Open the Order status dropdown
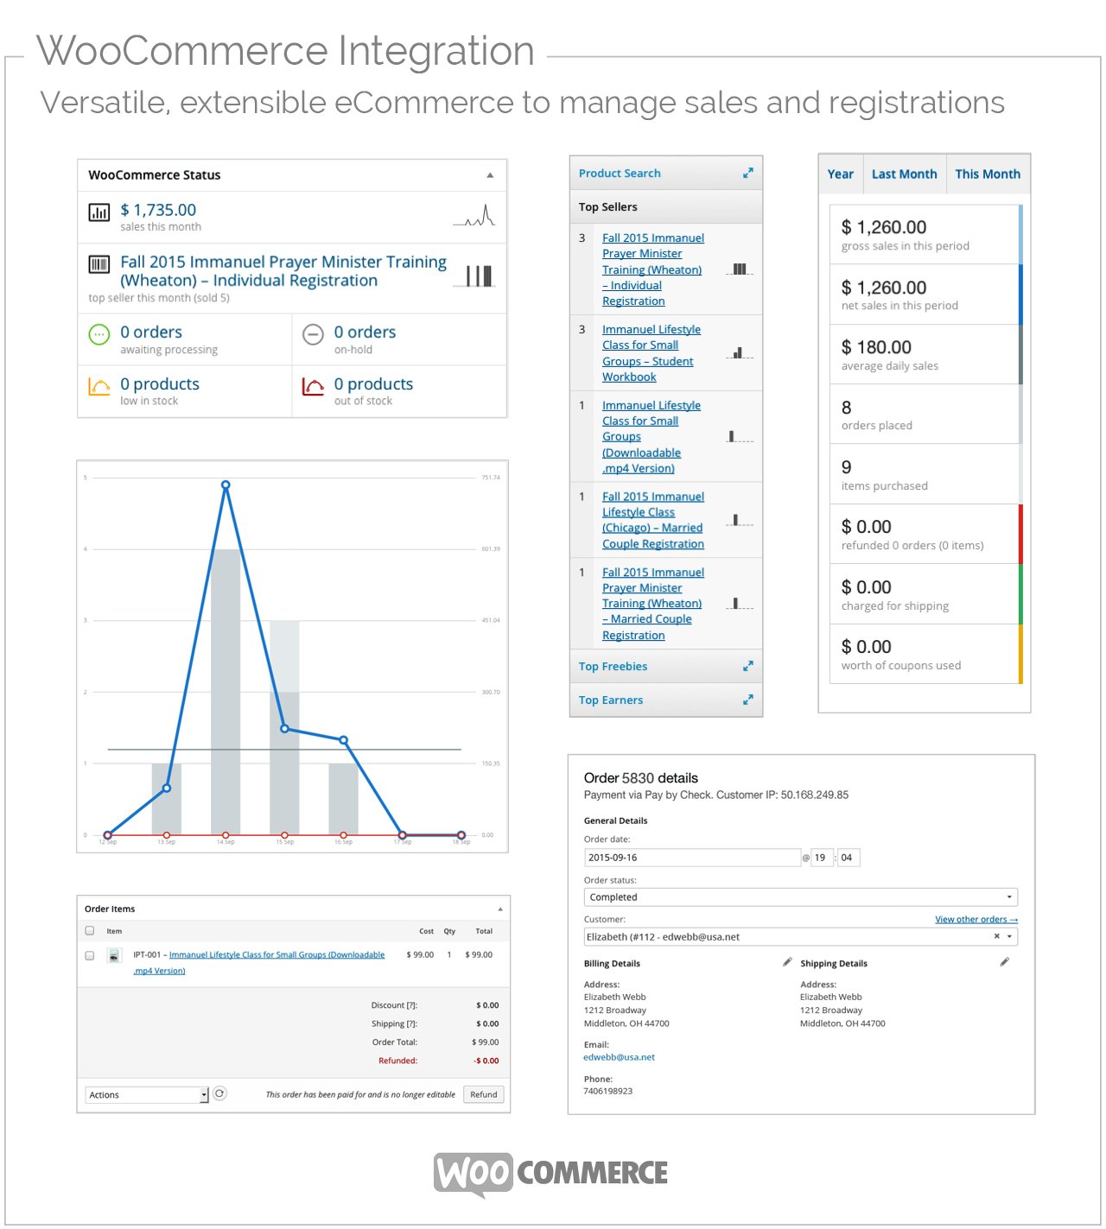 pyautogui.click(x=801, y=897)
